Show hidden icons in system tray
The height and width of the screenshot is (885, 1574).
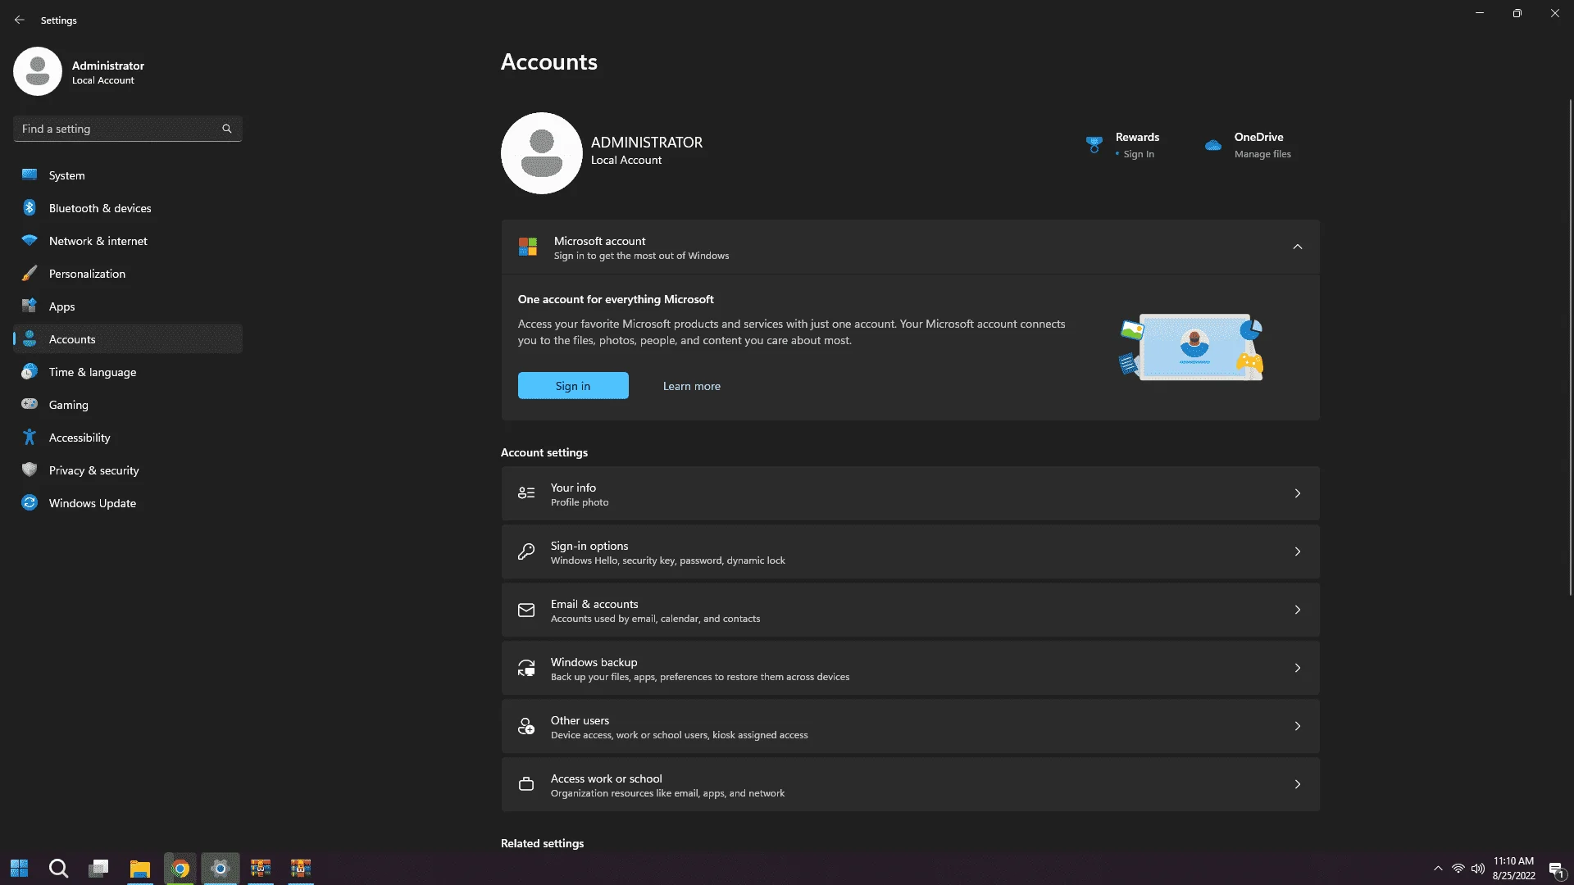point(1438,869)
